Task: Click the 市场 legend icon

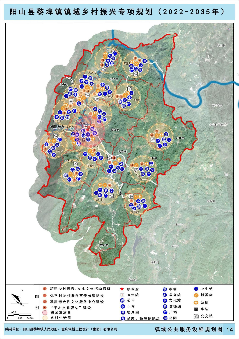Action: (165, 289)
